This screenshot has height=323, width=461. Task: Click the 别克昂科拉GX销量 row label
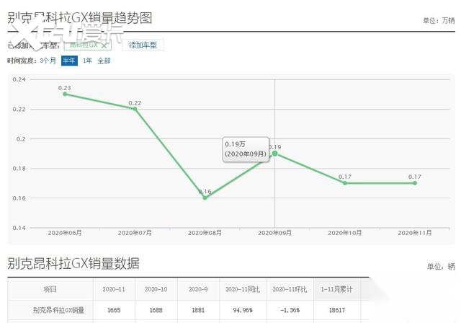point(58,310)
